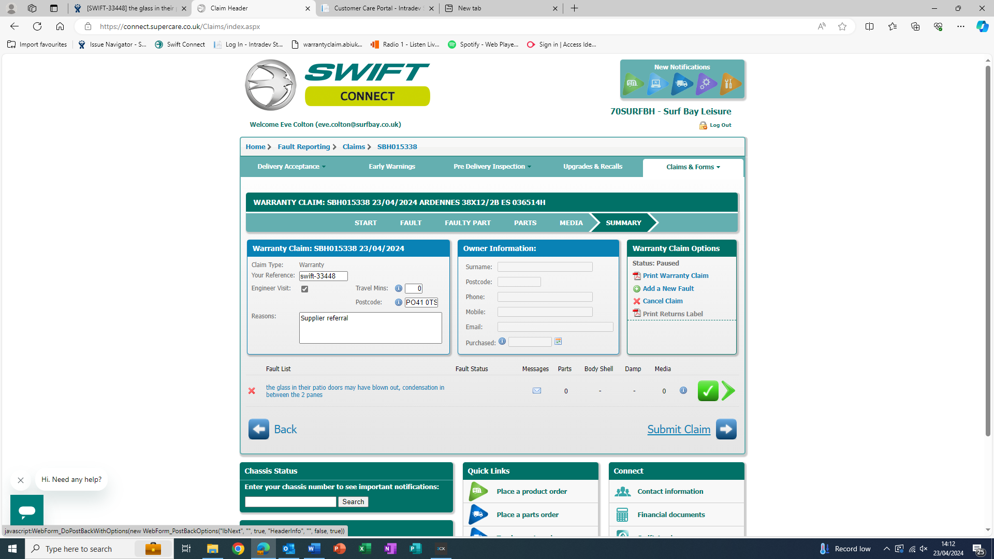Click the Add a New Fault link

(668, 289)
